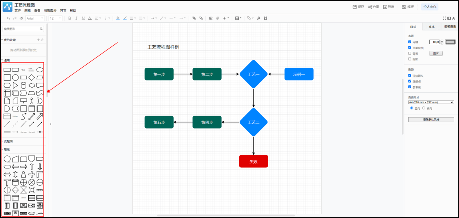Click the send to back icon
The width and height of the screenshot is (459, 218).
pos(201,18)
